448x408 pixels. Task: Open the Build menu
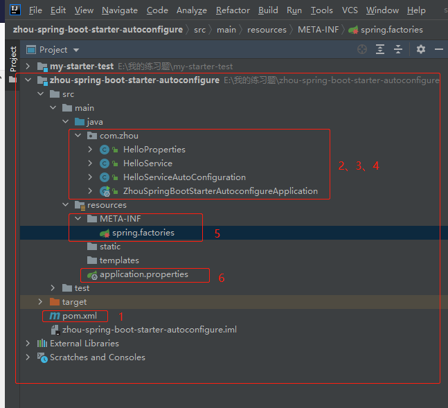tap(268, 10)
